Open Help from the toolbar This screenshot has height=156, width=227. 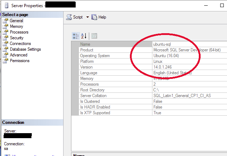point(99,17)
